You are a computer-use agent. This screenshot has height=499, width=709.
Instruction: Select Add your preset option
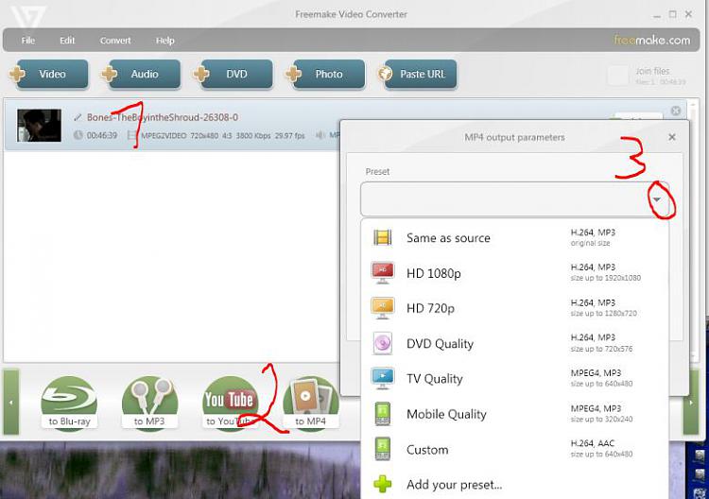[x=514, y=484]
